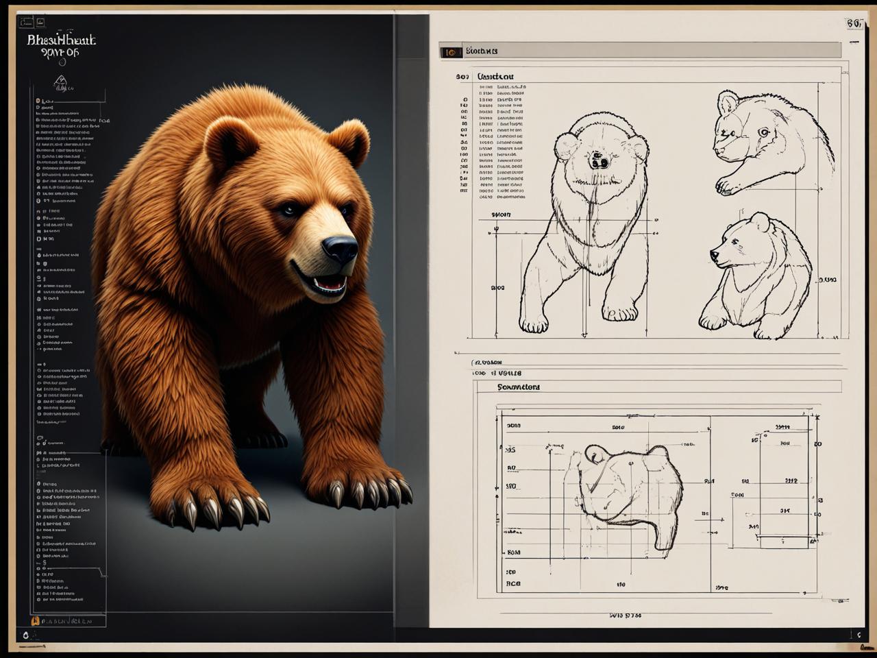Image resolution: width=877 pixels, height=658 pixels.
Task: Click the large white title text in the dark panel
Action: [x=61, y=45]
